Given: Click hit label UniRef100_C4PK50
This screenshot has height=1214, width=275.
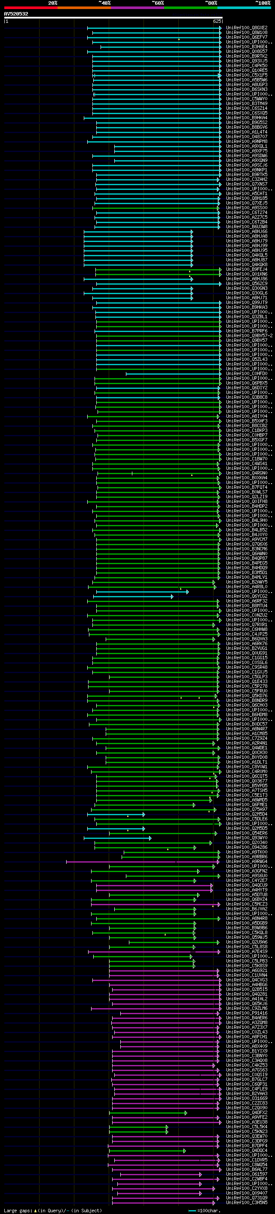Looking at the screenshot, I should (247, 65).
